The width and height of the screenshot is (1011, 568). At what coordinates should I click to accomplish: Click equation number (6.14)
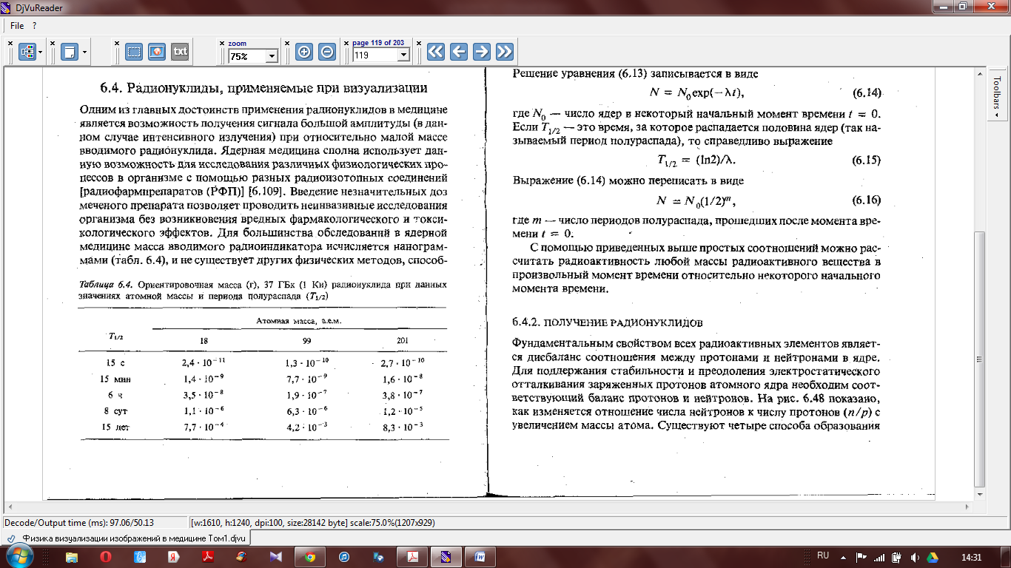865,92
